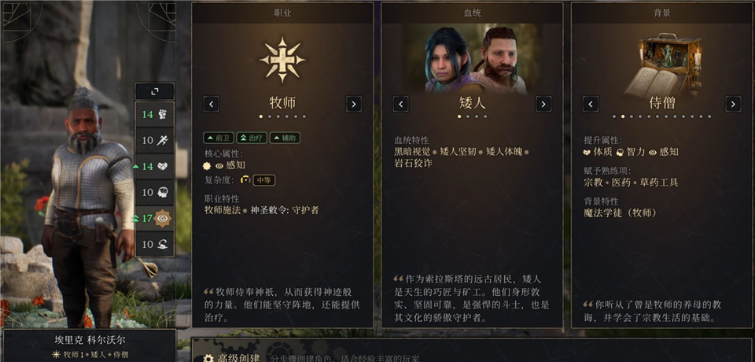Viewport: 755px width, 362px height.
Task: Toggle the 前卫 role tag
Action: (x=218, y=138)
